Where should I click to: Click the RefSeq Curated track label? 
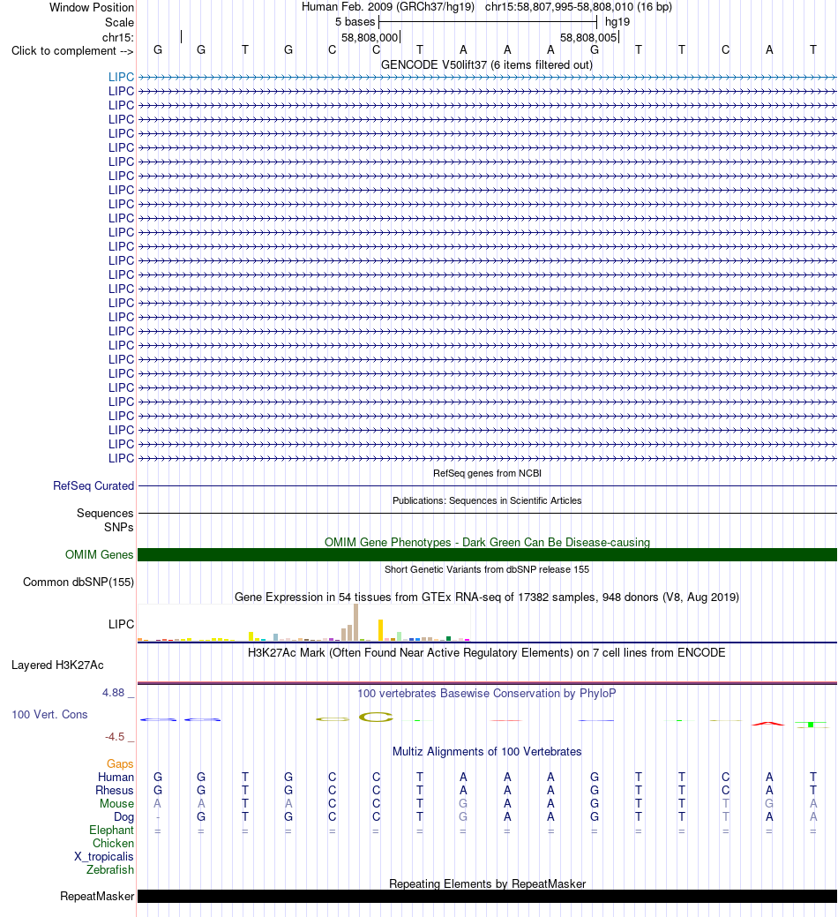(x=94, y=486)
